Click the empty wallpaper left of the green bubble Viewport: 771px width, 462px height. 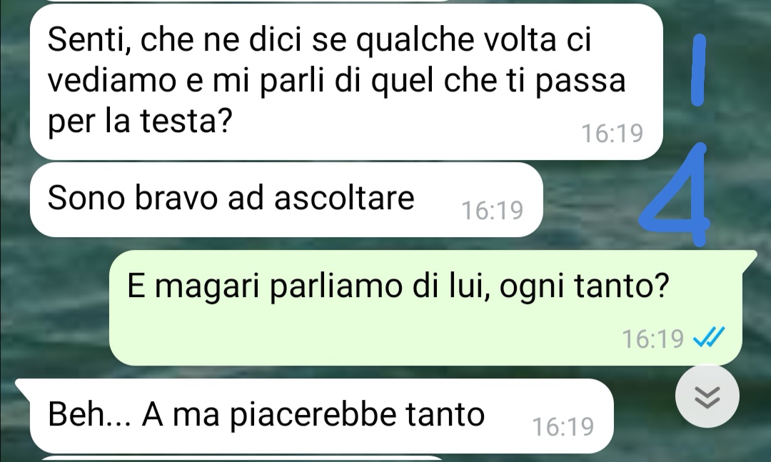point(54,308)
